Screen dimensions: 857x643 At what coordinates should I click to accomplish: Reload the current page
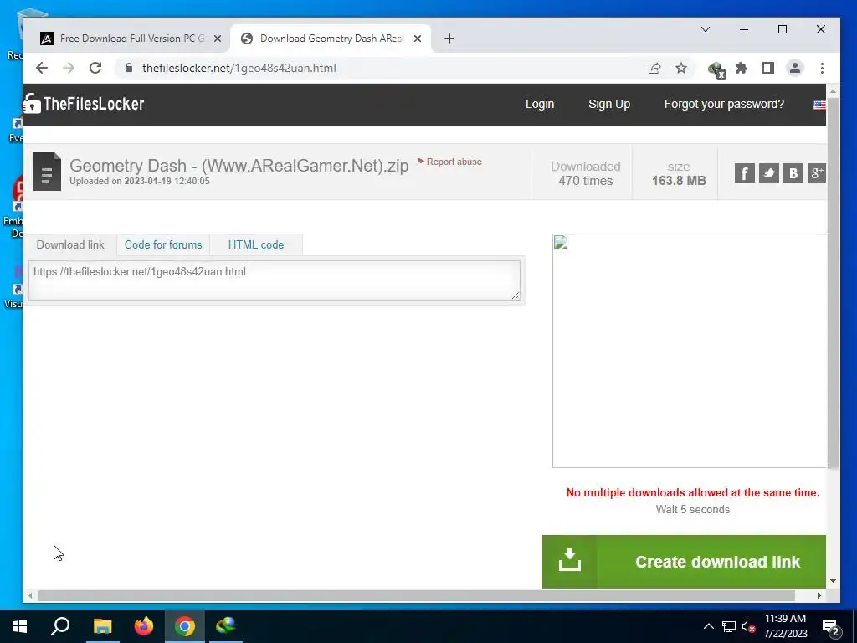95,68
